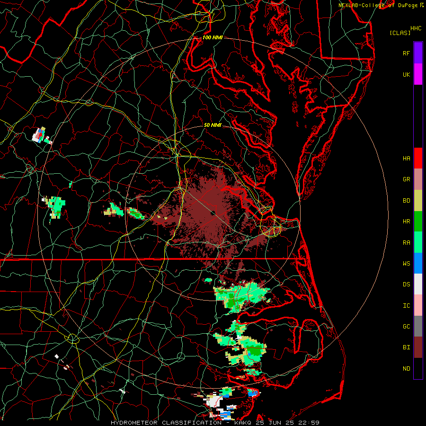This screenshot has height=426, width=426.
Task: Click the HA red legend swatch
Action: click(418, 158)
